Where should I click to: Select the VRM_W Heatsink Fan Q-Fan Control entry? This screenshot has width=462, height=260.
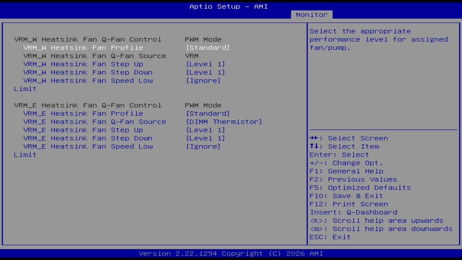coord(87,39)
